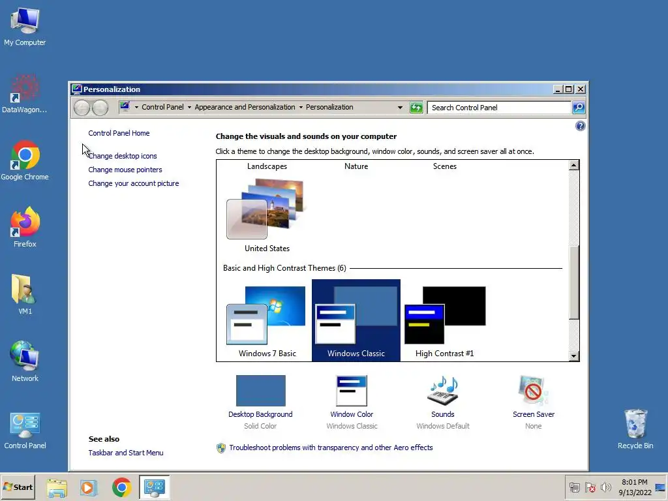
Task: Open the My Computer desktop icon
Action: [x=25, y=27]
